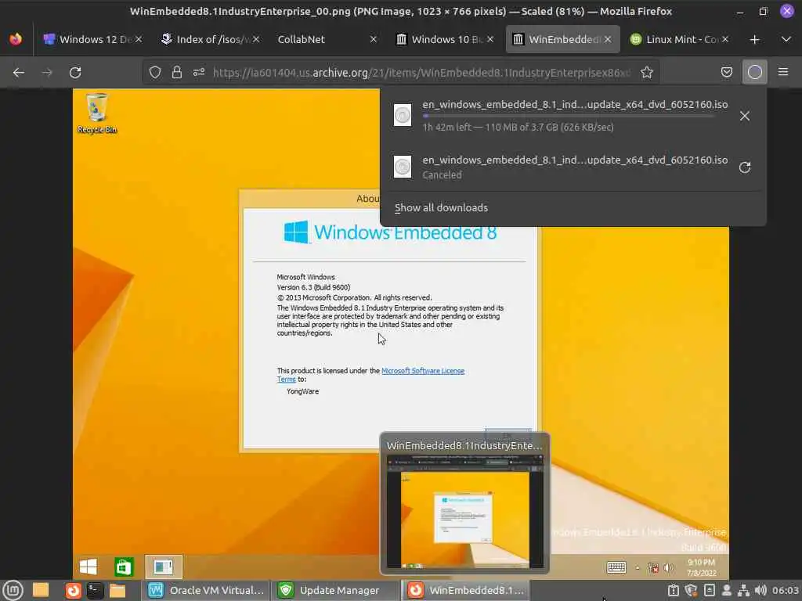The width and height of the screenshot is (802, 601).
Task: Launch Firefox from the panel launcher
Action: (73, 590)
